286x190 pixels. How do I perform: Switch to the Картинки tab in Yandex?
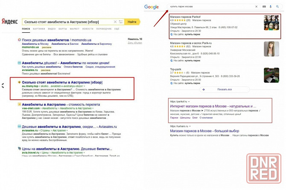point(39,29)
